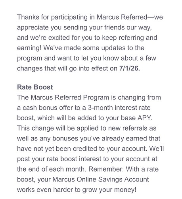Click the bold date 7/1/26
Viewport: 182px width, 199px height.
pos(130,68)
